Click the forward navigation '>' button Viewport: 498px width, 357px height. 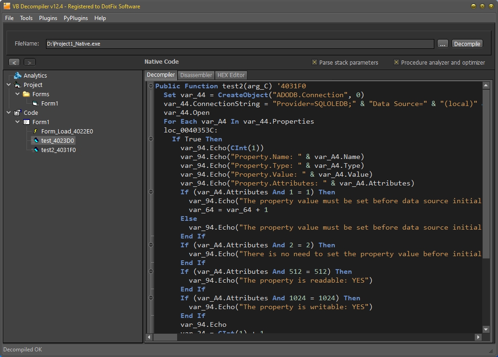(x=30, y=62)
